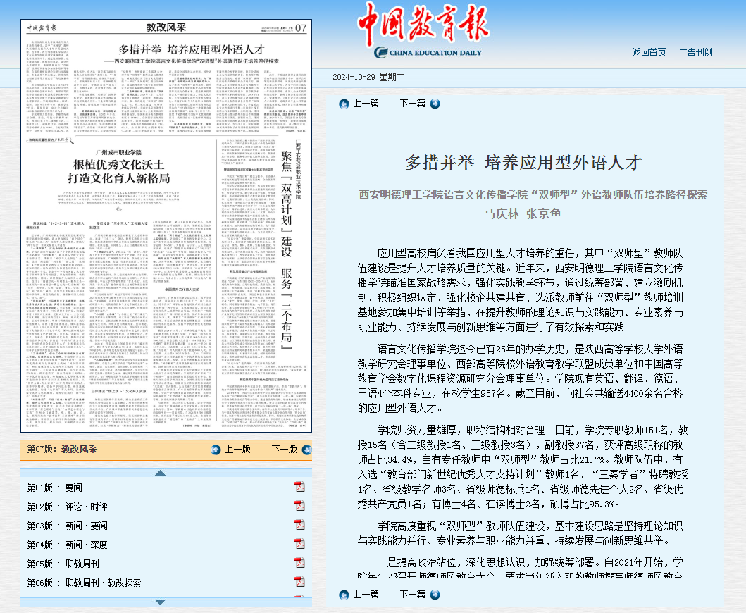Open PDF icon beside 第06版 职教周刊·教改探索
746x613 pixels.
[299, 583]
